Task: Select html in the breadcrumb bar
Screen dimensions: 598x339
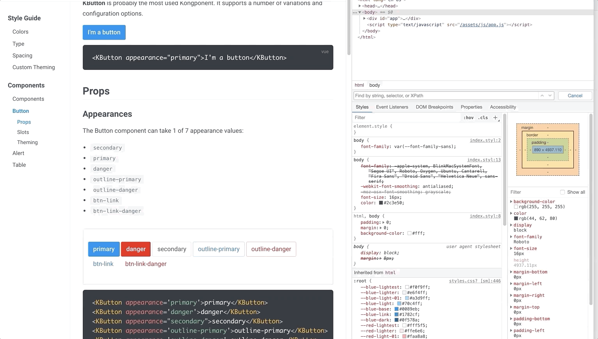Action: point(359,85)
